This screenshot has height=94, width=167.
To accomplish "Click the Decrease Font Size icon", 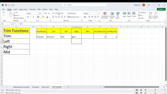I will [x=49, y=13].
